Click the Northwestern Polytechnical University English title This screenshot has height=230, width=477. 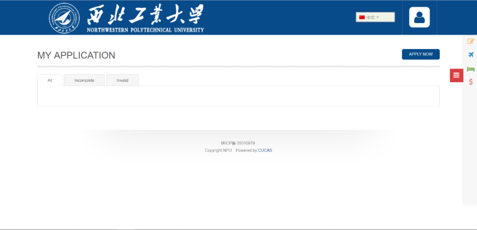(x=145, y=30)
